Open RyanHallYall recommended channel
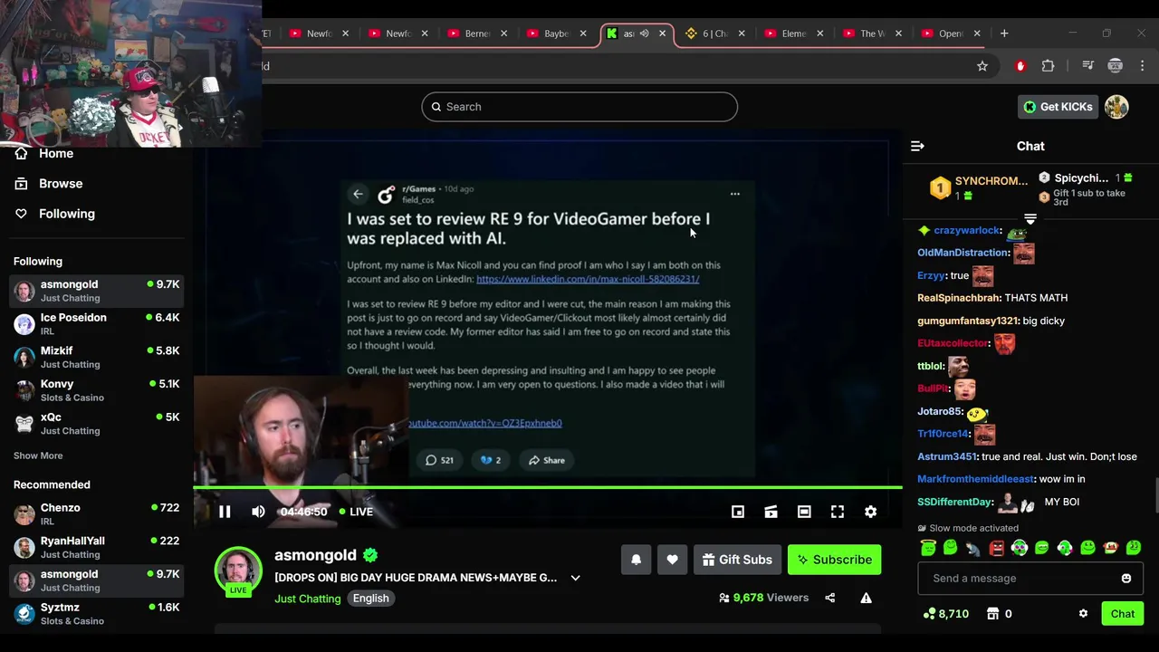The height and width of the screenshot is (652, 1159). (x=96, y=547)
